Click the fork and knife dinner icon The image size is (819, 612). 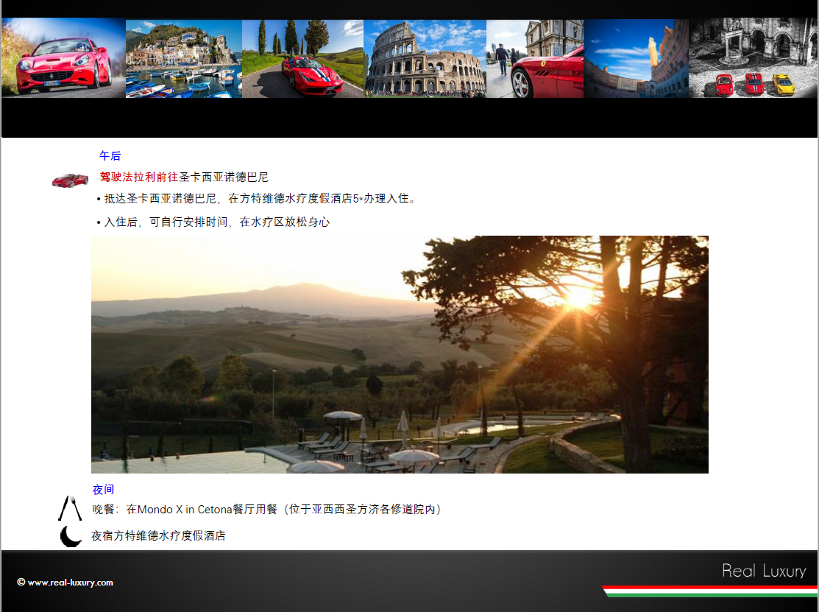click(x=70, y=508)
